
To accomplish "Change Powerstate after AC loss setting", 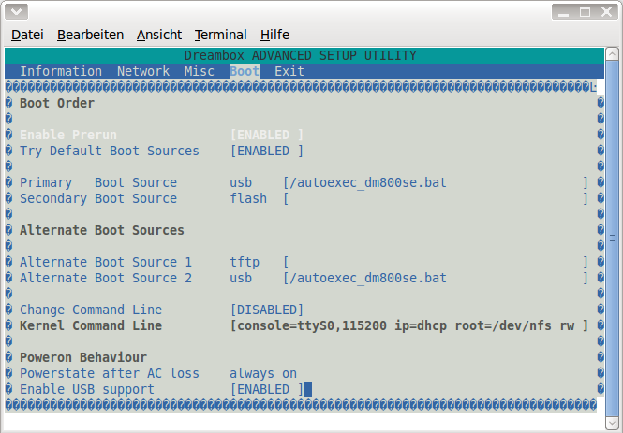I will [263, 373].
